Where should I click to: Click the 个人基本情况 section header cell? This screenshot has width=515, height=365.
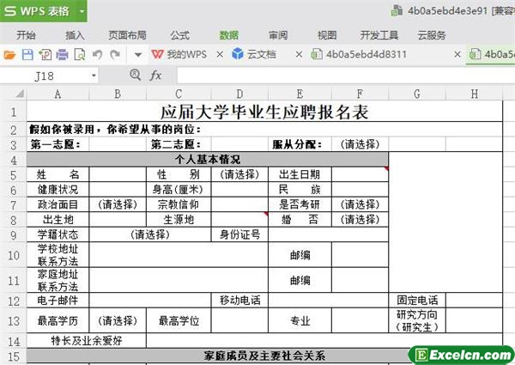click(x=207, y=160)
